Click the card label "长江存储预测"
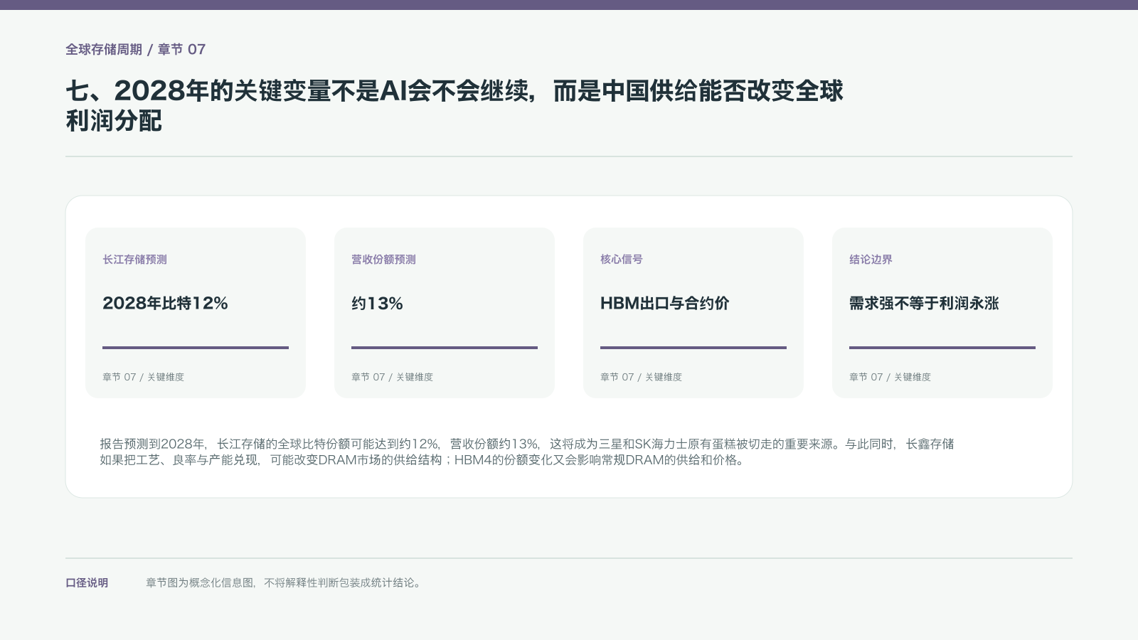The image size is (1138, 640). (x=134, y=260)
